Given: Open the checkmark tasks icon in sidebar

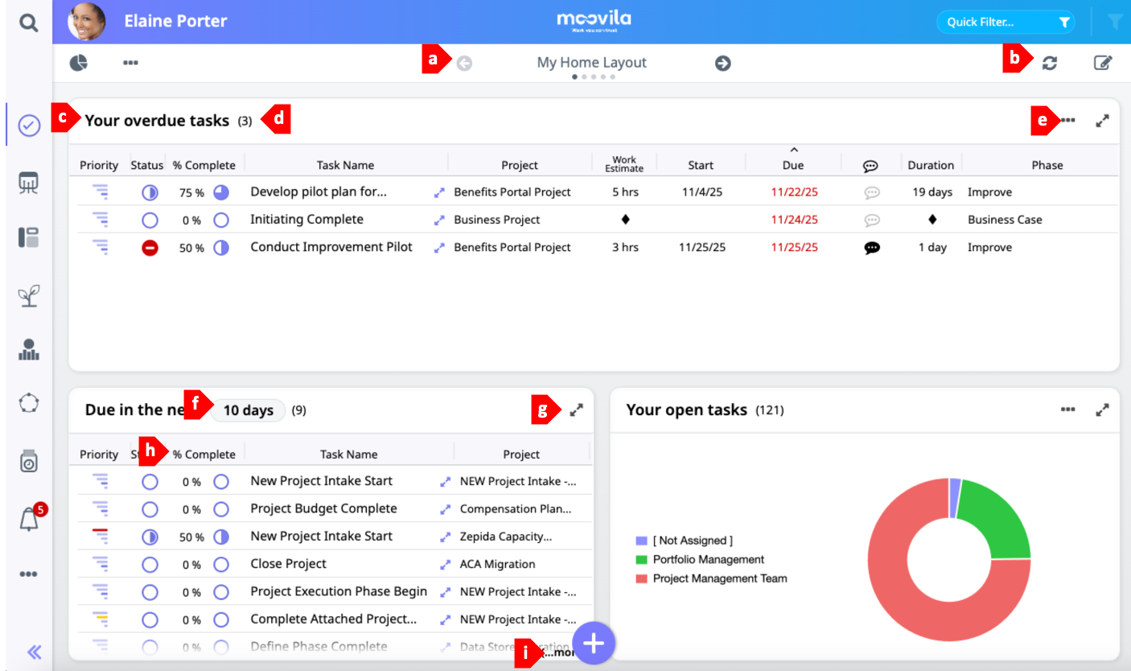Looking at the screenshot, I should pyautogui.click(x=29, y=125).
